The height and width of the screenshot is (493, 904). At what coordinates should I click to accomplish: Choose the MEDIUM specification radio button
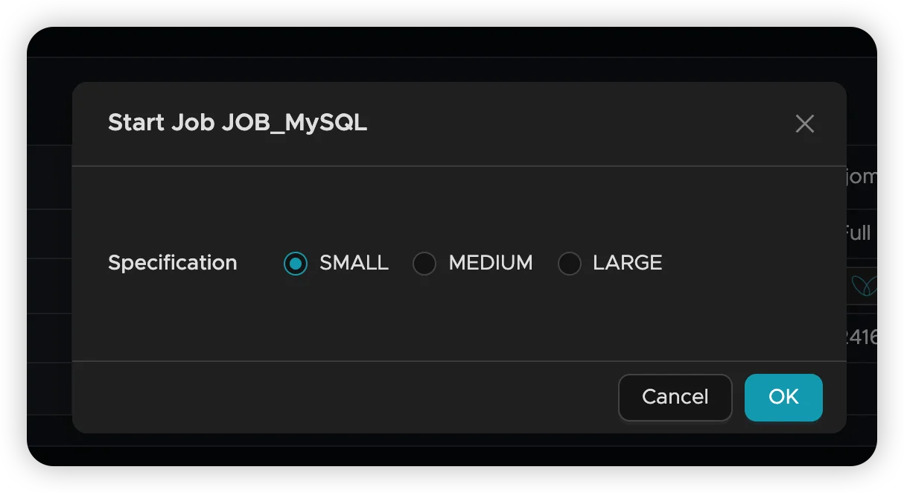(x=424, y=263)
